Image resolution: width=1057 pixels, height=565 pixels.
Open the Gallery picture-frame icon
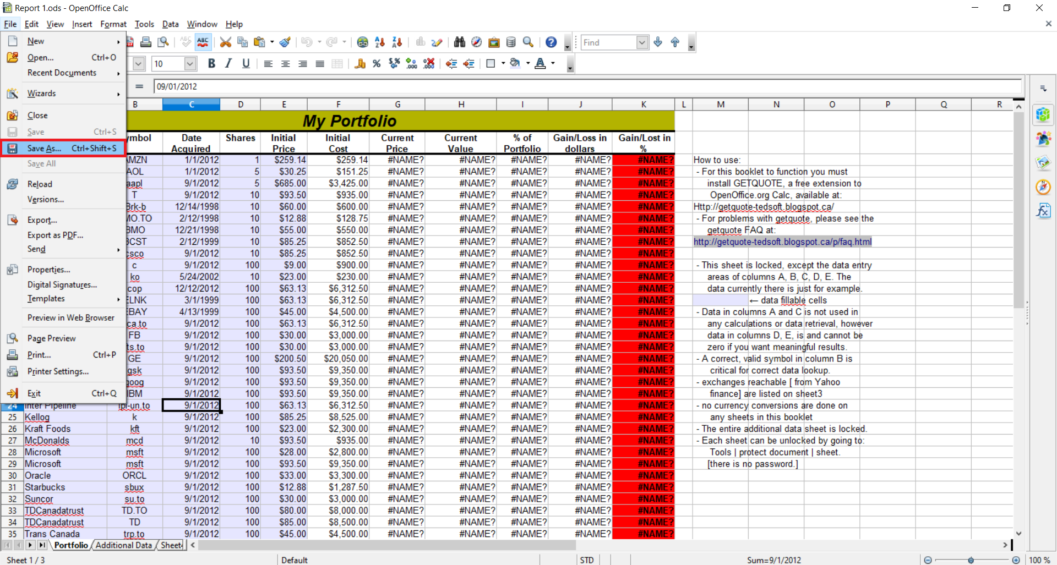pyautogui.click(x=494, y=42)
